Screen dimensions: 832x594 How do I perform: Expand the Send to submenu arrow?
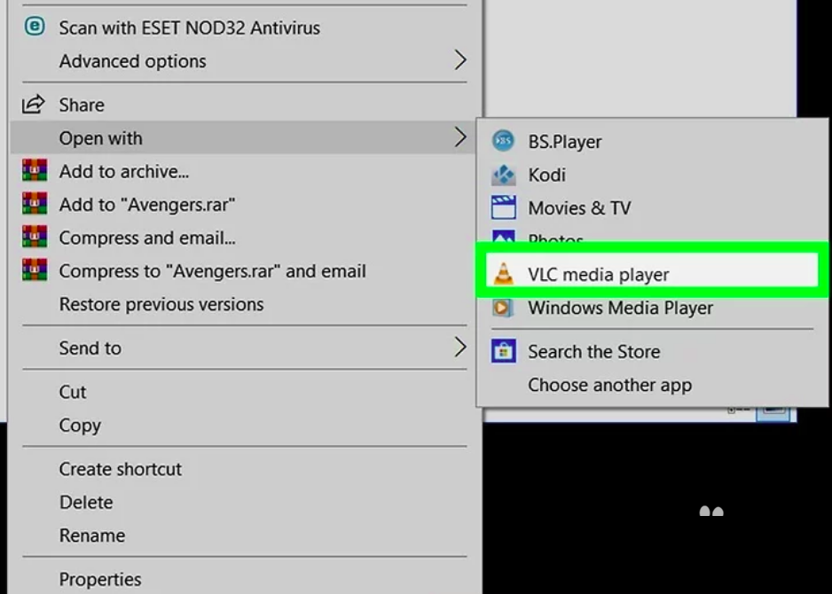coord(460,348)
